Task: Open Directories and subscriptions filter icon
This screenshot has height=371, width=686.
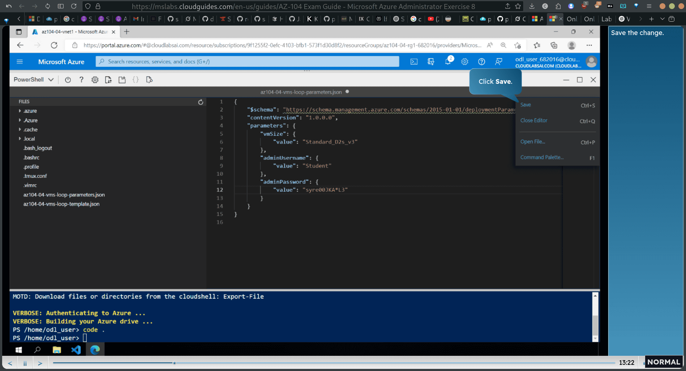Action: [x=431, y=62]
